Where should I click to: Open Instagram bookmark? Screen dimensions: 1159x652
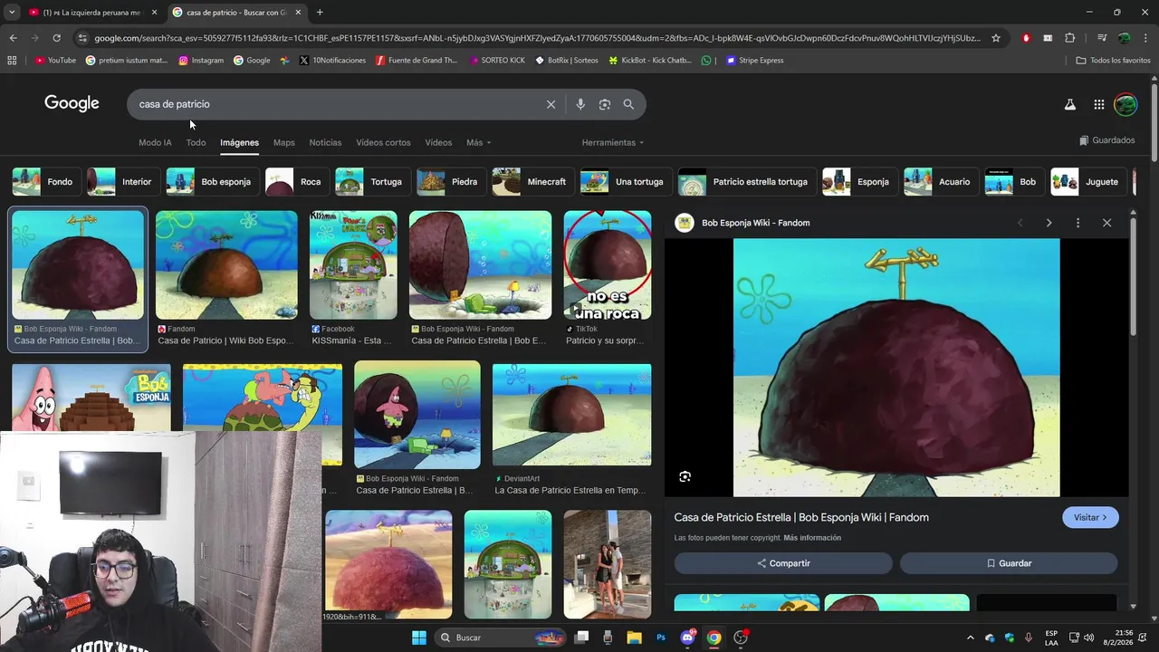(201, 61)
